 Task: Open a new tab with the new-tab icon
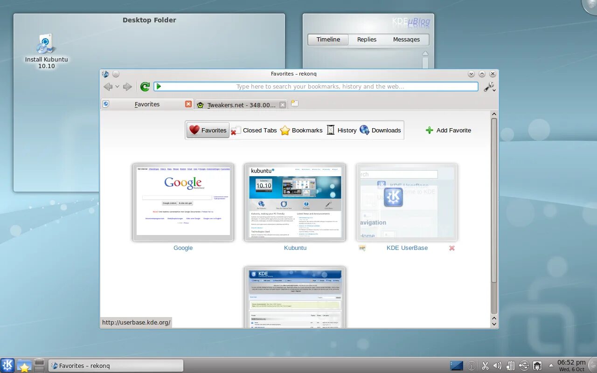(295, 104)
